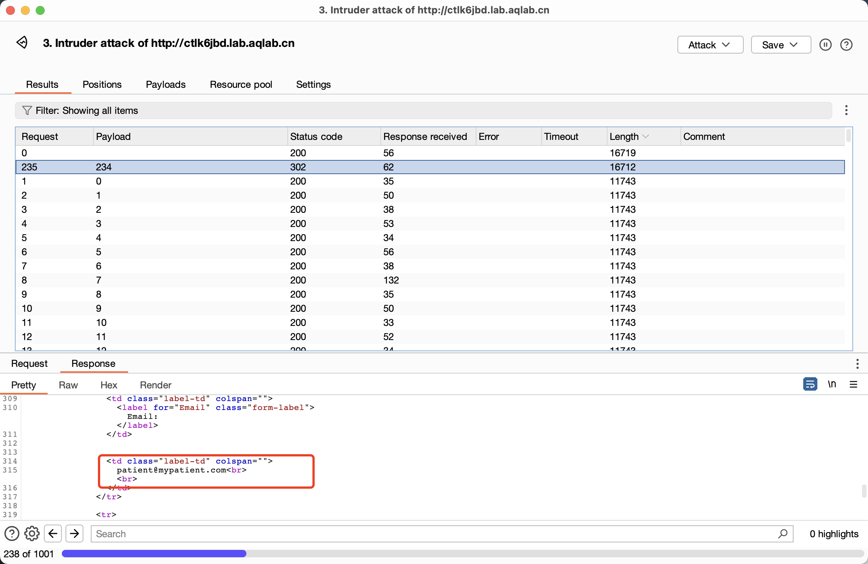Expand the Save dropdown menu
Screen dimensions: 868x564
pyautogui.click(x=781, y=45)
